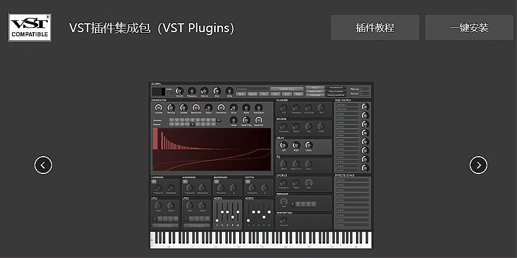Click the VST Compatible logo

click(30, 27)
